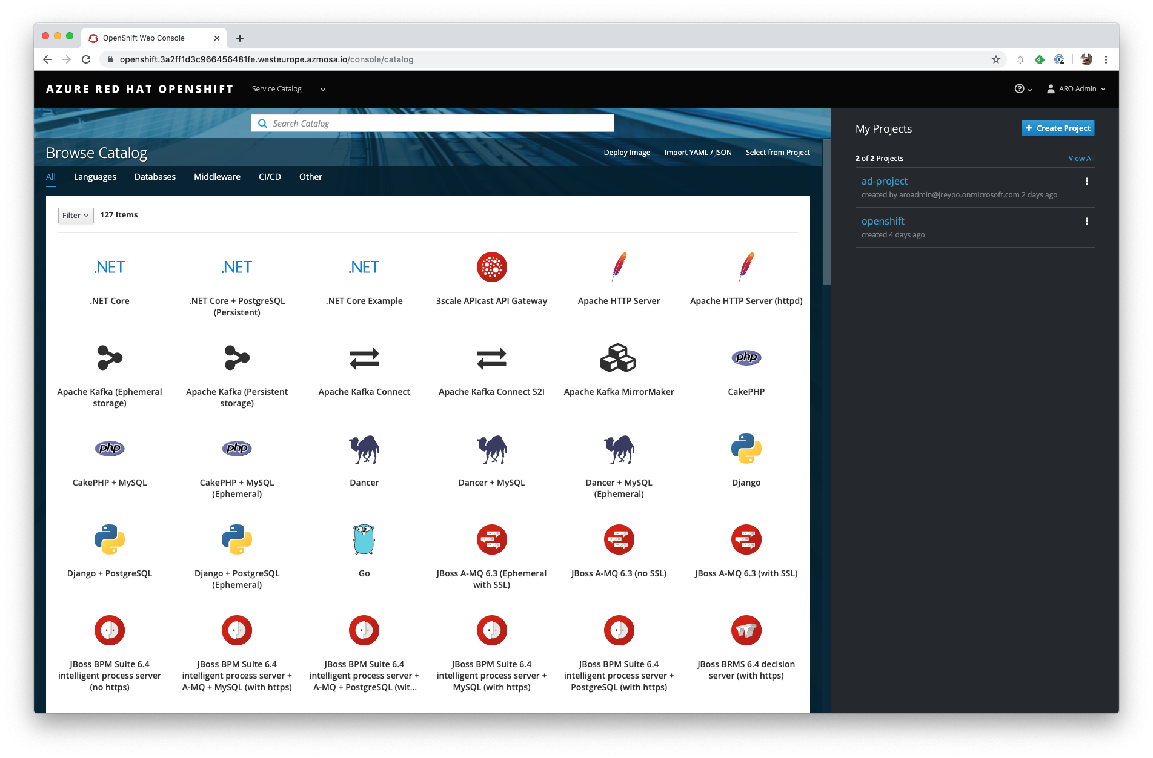Click the JBoss BRMS 6.4 decision server icon
1153x758 pixels.
click(x=746, y=630)
